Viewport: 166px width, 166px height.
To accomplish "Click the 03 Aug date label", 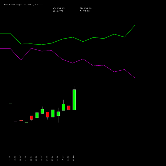I will 73,158.
